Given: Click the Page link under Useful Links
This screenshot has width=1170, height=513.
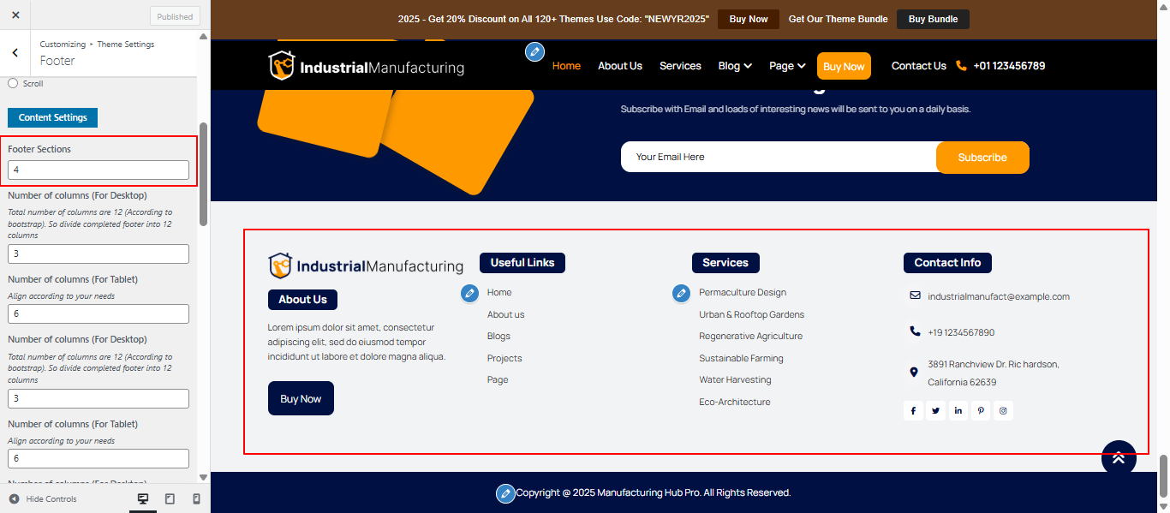Looking at the screenshot, I should pyautogui.click(x=498, y=380).
